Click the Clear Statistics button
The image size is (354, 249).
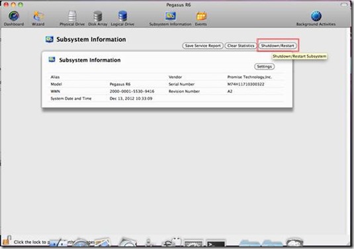coord(241,46)
